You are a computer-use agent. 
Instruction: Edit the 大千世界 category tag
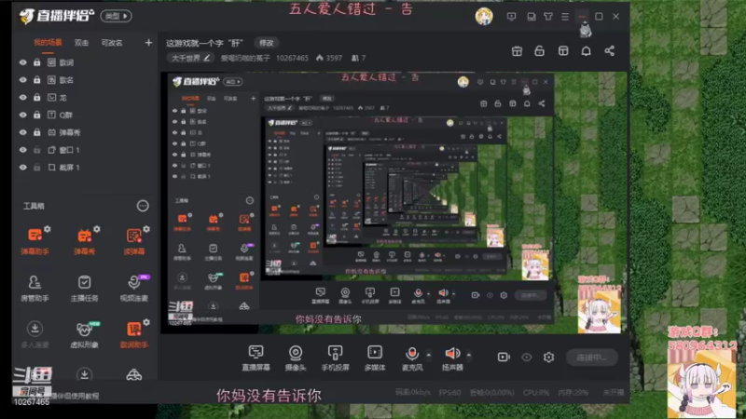[x=191, y=58]
